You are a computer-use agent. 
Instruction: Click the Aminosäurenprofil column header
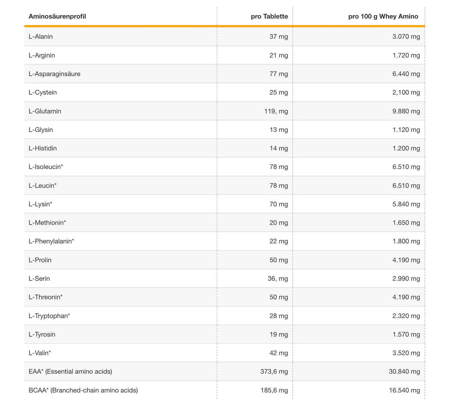pyautogui.click(x=57, y=17)
